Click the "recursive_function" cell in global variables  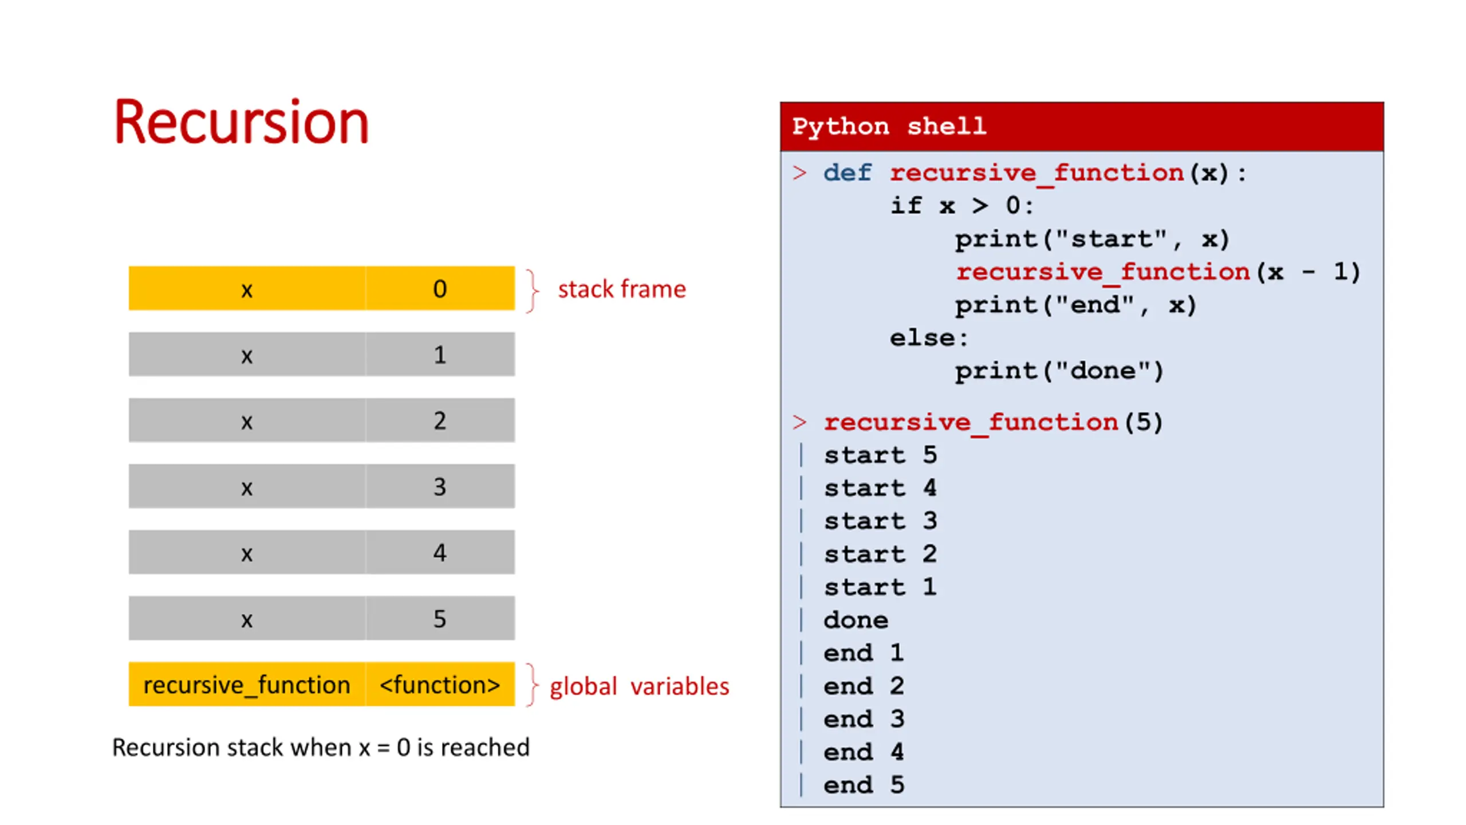pos(247,684)
